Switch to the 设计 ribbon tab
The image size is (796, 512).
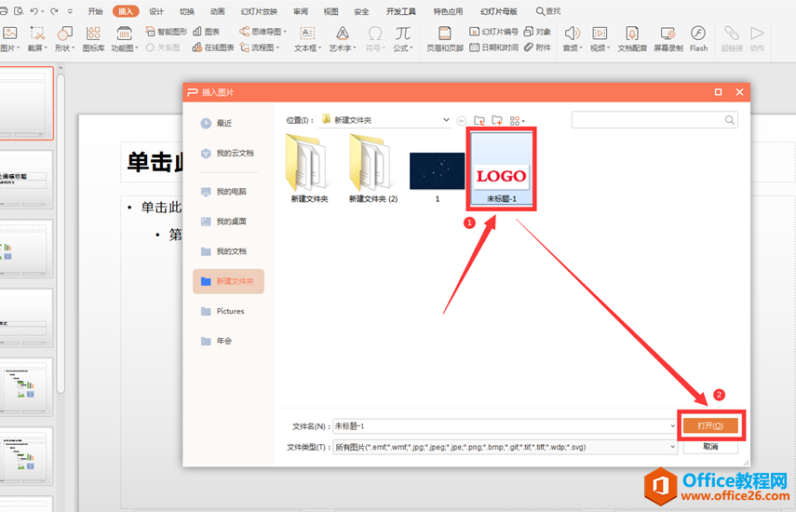[x=156, y=11]
